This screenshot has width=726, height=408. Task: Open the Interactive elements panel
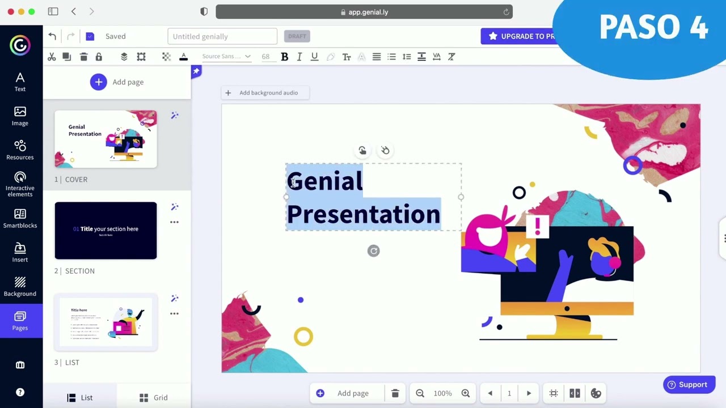tap(20, 185)
